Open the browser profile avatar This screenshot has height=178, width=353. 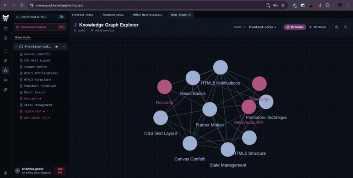click(340, 5)
